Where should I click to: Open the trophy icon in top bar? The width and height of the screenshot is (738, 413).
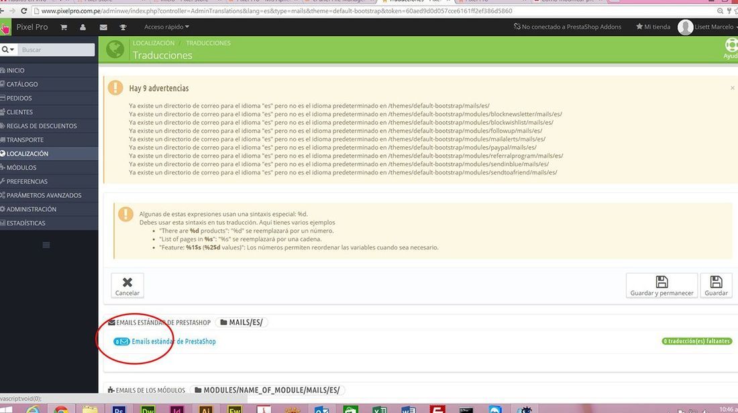pyautogui.click(x=123, y=27)
